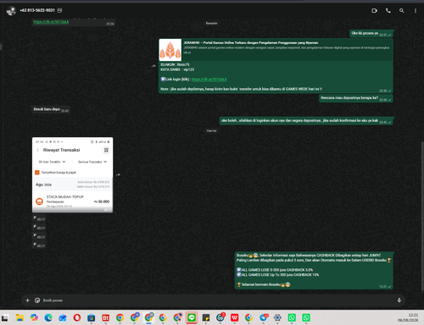Open File Explorer from the taskbar
Screen dimensions: 424x325
(20, 318)
